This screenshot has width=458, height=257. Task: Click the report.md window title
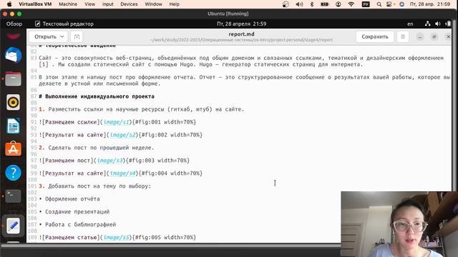(241, 34)
